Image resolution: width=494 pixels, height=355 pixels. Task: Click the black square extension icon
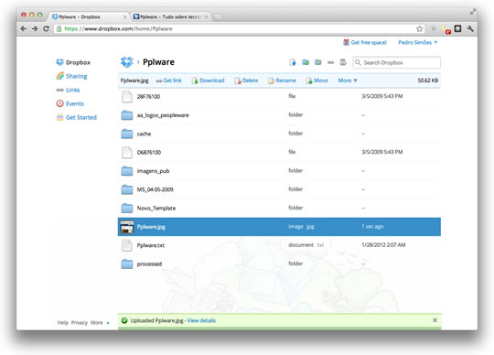(x=457, y=28)
